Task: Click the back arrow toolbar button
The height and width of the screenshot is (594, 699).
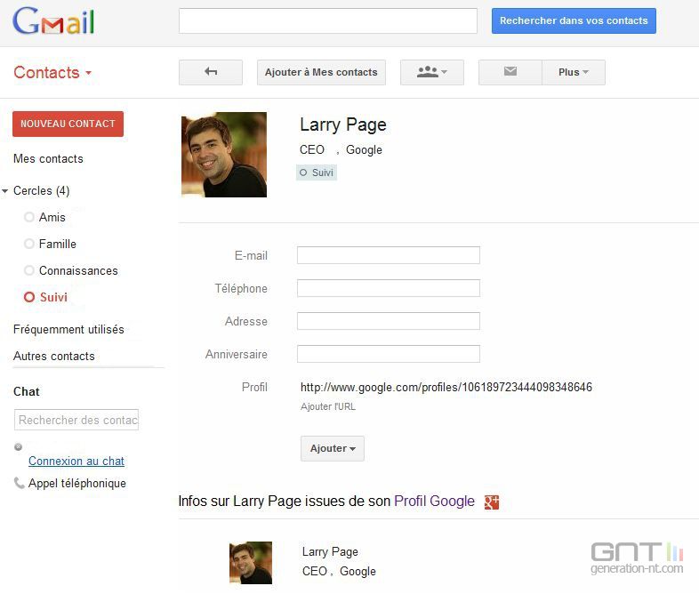Action: [x=211, y=72]
